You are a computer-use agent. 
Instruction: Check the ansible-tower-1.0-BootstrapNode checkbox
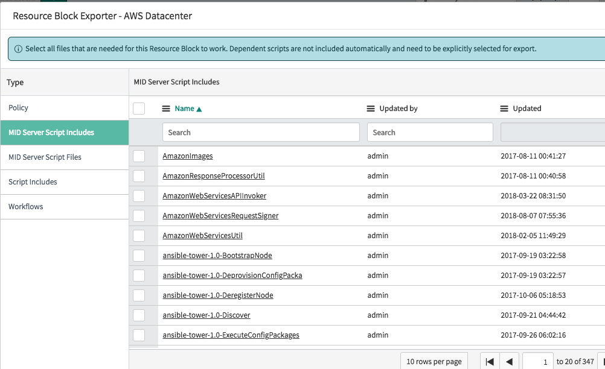(139, 256)
